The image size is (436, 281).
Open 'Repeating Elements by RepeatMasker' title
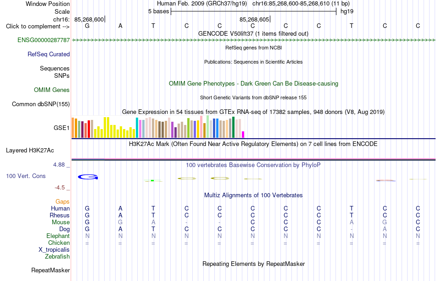pyautogui.click(x=253, y=264)
